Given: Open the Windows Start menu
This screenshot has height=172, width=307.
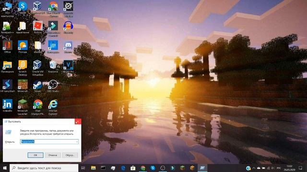Looking at the screenshot, I should (5, 168).
